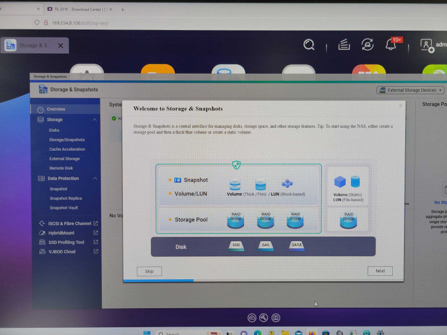The width and height of the screenshot is (447, 335).
Task: Click the SATA disk icon in diagram
Action: point(297,246)
